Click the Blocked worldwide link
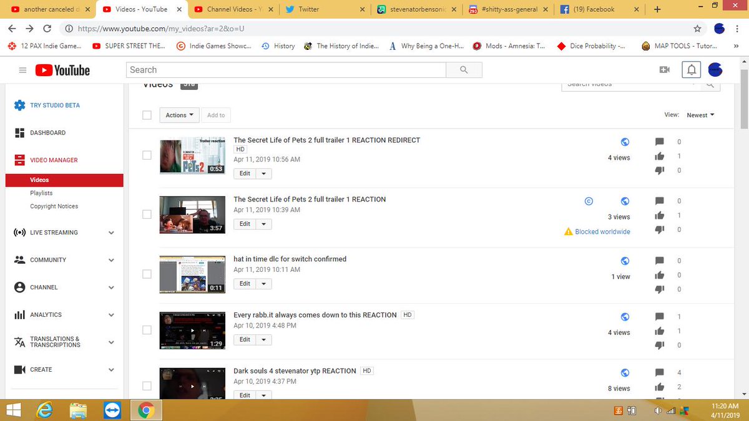749x421 pixels. pos(602,231)
